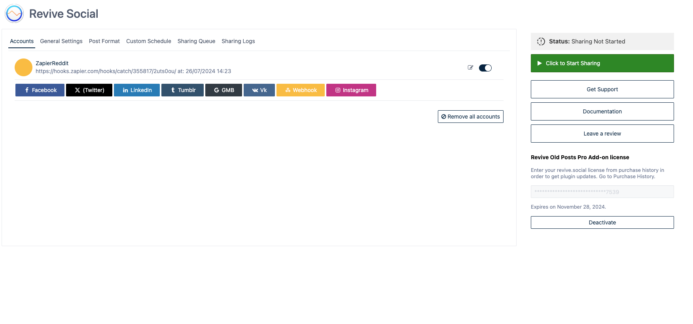Viewport: 693px width, 324px height.
Task: Add a Webhook account
Action: coord(301,90)
